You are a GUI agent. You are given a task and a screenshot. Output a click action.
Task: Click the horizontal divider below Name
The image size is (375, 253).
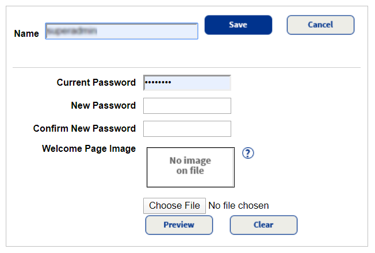(x=186, y=68)
